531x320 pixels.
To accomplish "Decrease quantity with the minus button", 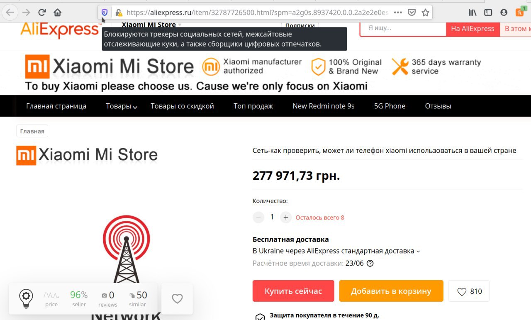I will [x=258, y=217].
